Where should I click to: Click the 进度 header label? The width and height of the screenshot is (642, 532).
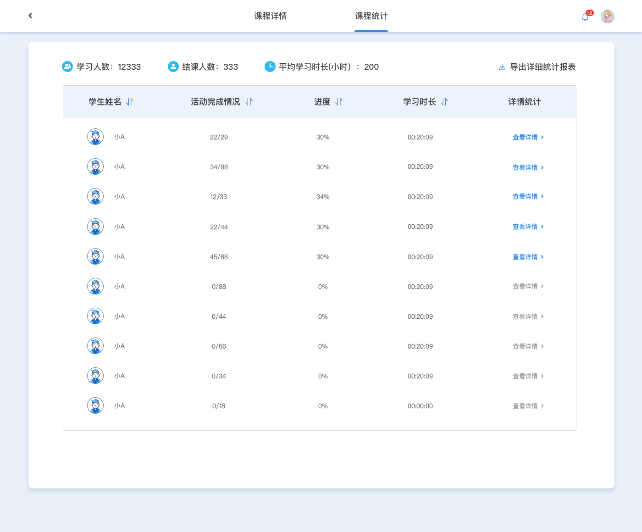pos(322,102)
